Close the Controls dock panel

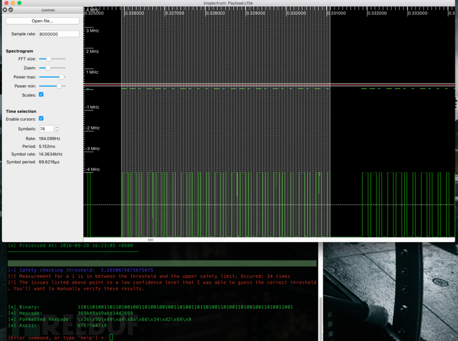[5, 10]
